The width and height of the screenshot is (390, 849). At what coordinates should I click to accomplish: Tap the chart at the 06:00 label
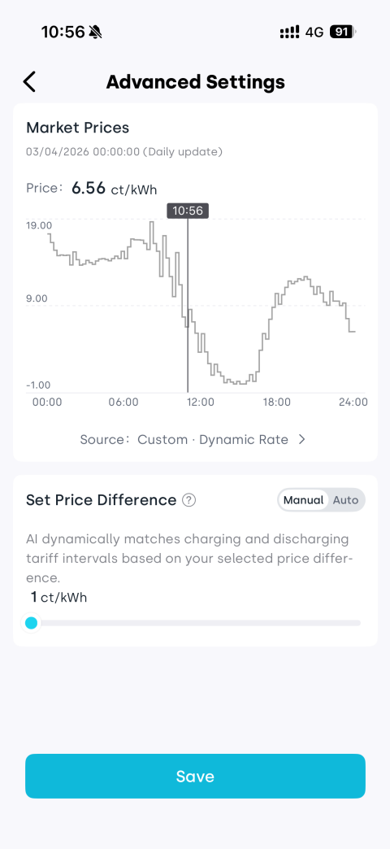pos(123,403)
